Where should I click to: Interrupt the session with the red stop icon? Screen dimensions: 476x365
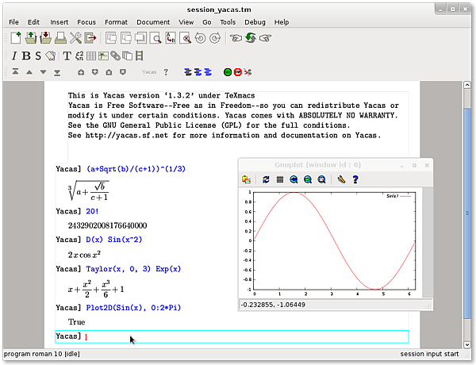pos(237,72)
